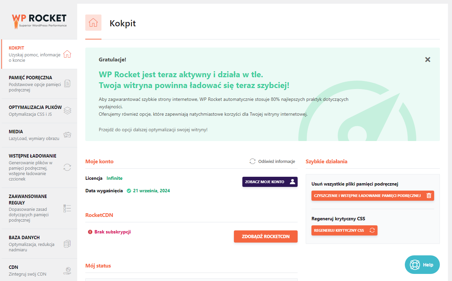Dismiss the Gratulacje notice with X
Screen dimensions: 452x281
coord(427,60)
